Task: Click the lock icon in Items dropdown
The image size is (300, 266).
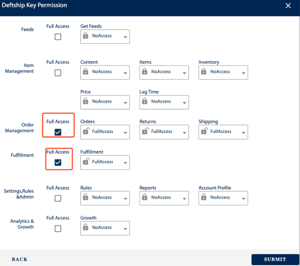Action: click(145, 72)
